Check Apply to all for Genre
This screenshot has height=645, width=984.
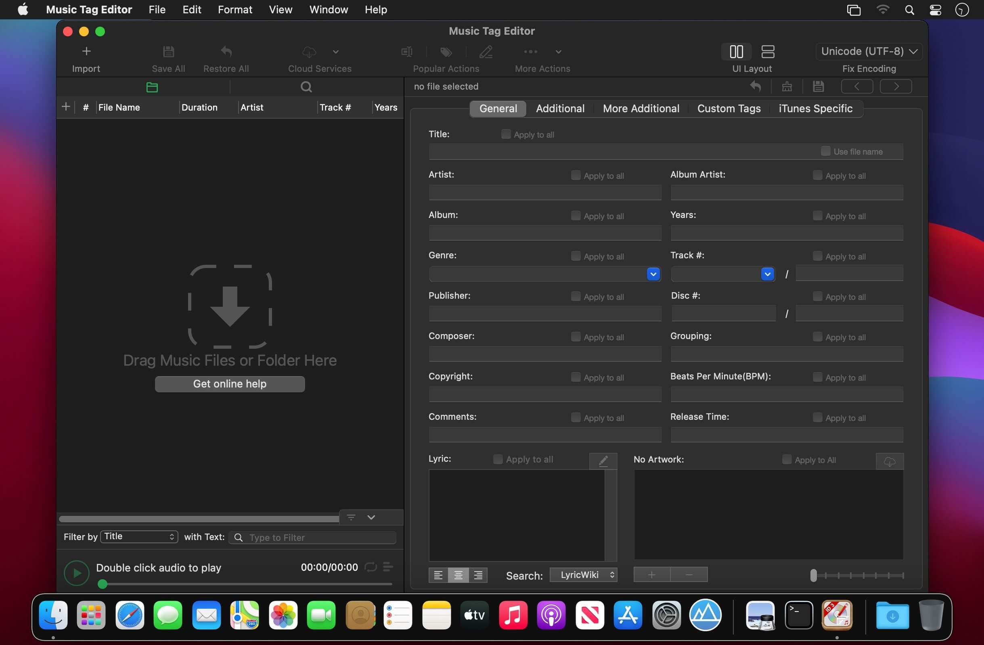coord(576,256)
